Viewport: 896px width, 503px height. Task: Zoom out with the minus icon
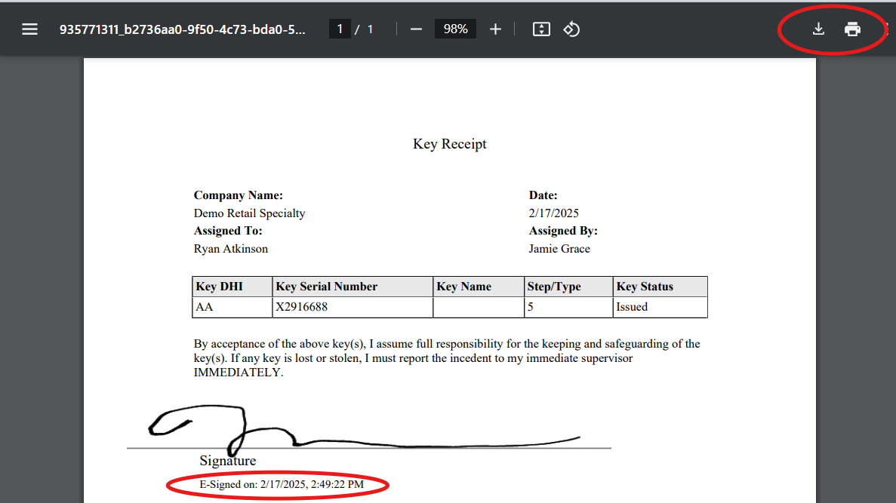(416, 29)
